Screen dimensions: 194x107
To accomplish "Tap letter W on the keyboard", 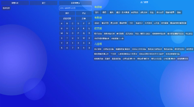I will click(x=84, y=38).
